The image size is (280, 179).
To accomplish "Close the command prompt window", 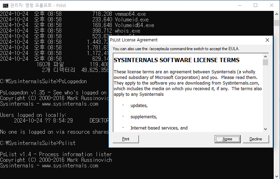I will coord(272,5).
